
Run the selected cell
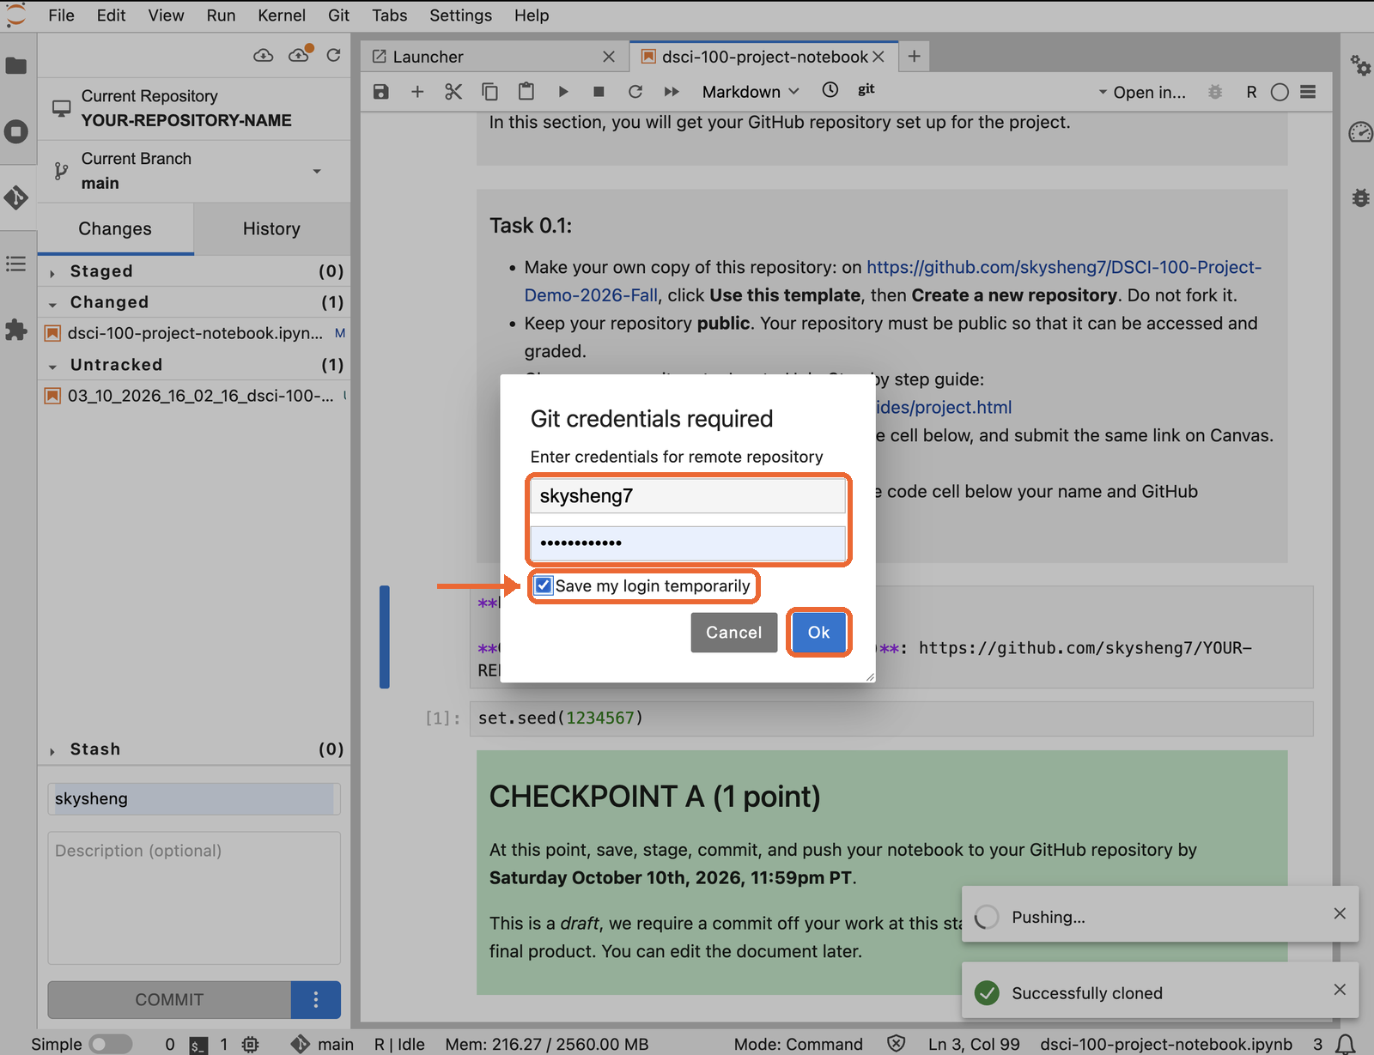[x=563, y=91]
